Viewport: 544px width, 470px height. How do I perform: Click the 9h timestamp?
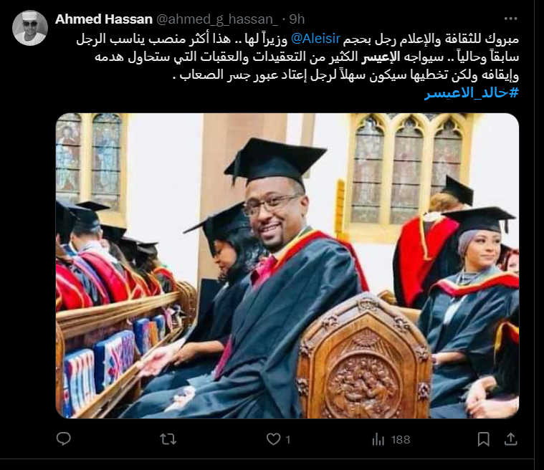click(297, 19)
